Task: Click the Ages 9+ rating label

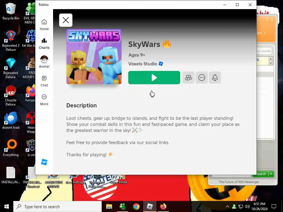Action: coord(137,55)
